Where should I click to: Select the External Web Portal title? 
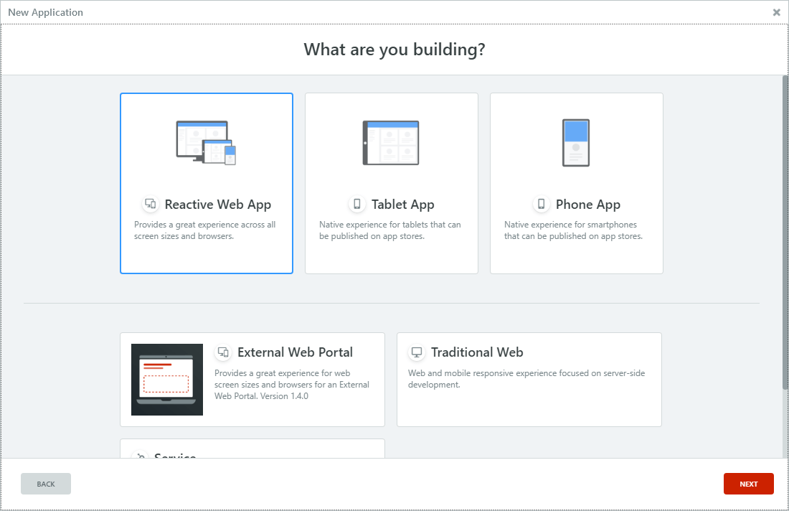[x=295, y=352]
